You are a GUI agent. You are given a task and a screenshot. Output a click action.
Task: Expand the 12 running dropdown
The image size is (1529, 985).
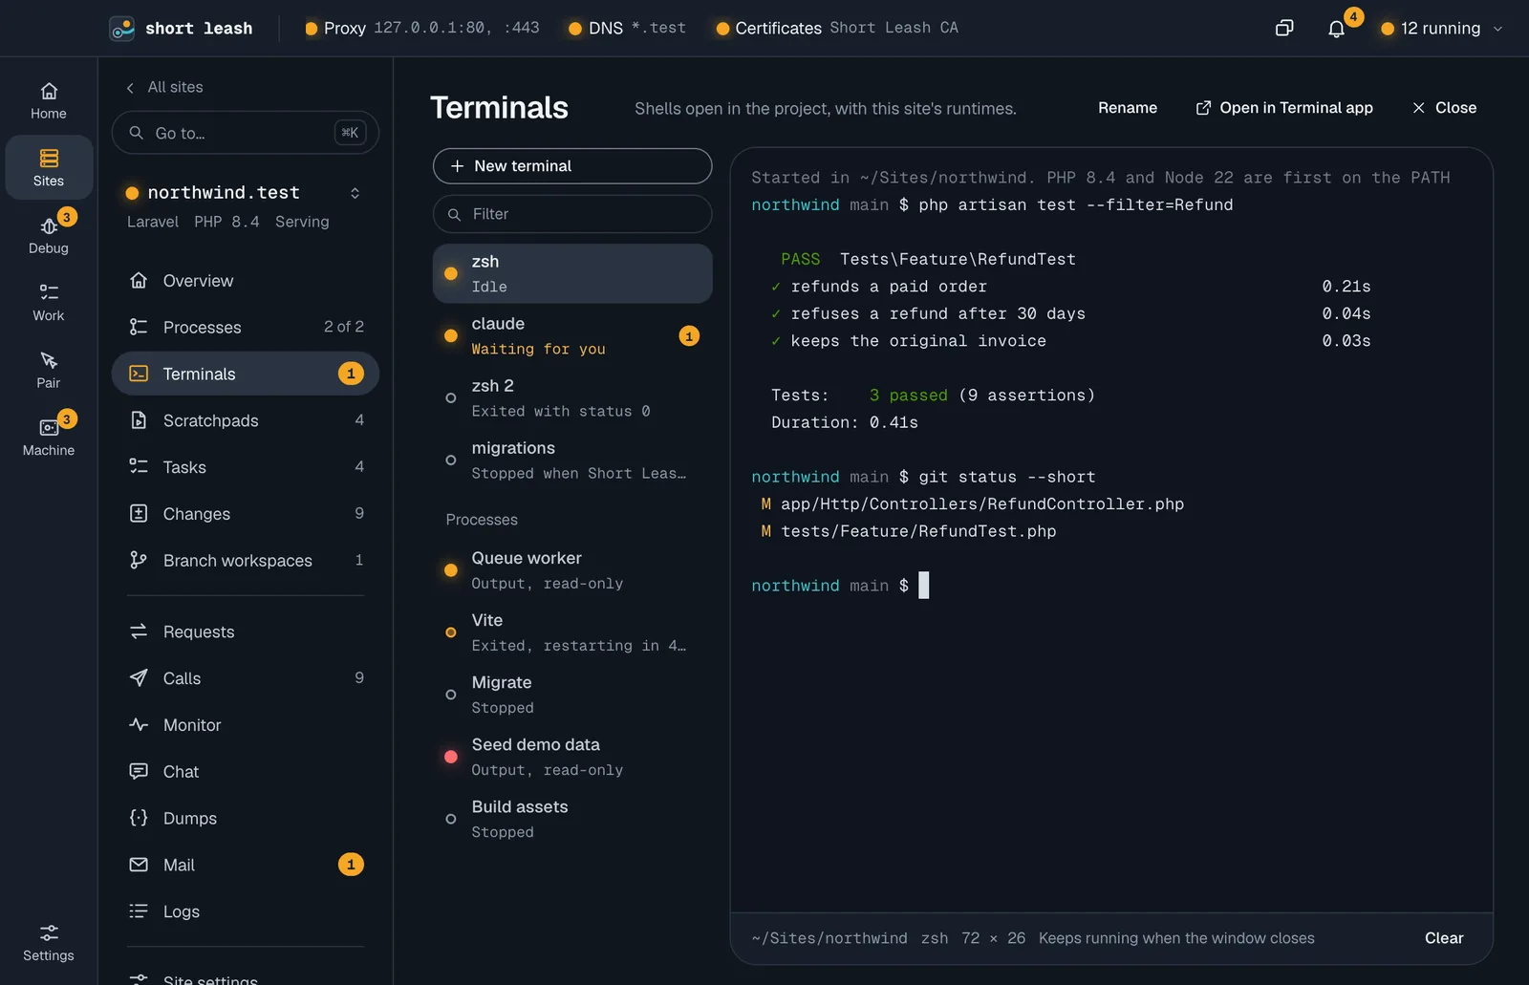(x=1442, y=29)
